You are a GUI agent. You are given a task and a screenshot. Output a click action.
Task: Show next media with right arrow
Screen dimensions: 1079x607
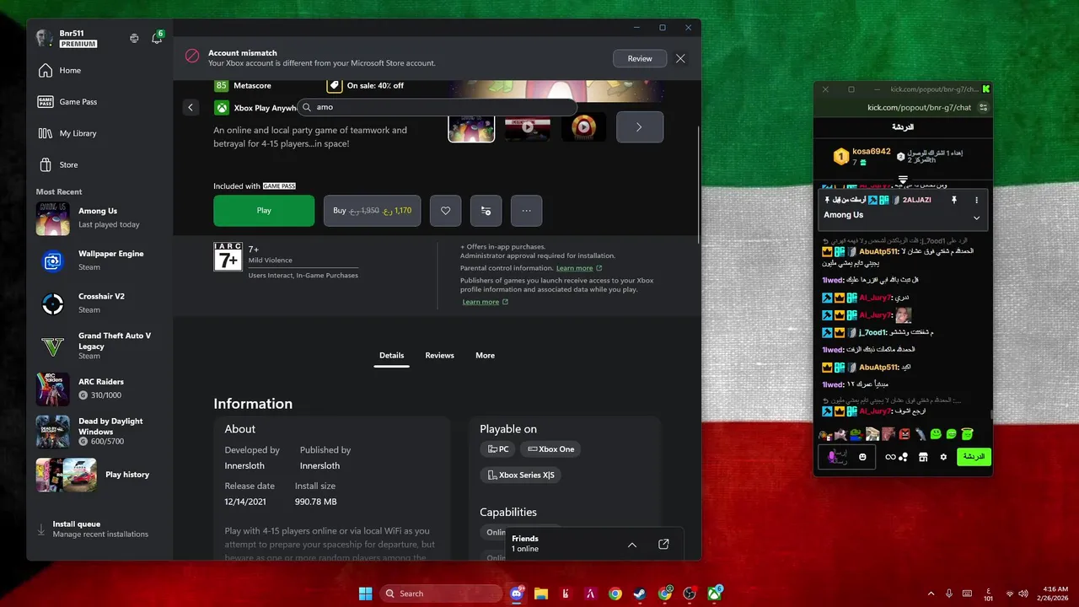pos(639,127)
